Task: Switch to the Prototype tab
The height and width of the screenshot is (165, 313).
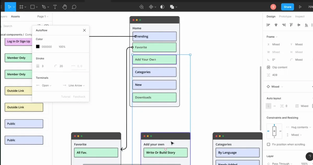Action: (x=285, y=16)
